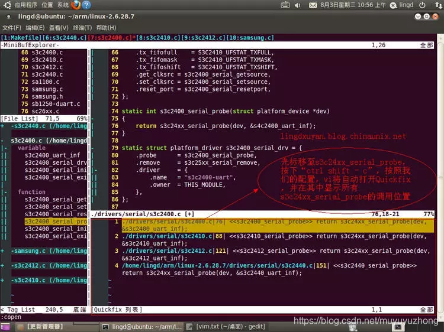Viewport: 444px width, 332px height.
Task: Select s3c2400.c in the File List
Action: pyautogui.click(x=47, y=53)
